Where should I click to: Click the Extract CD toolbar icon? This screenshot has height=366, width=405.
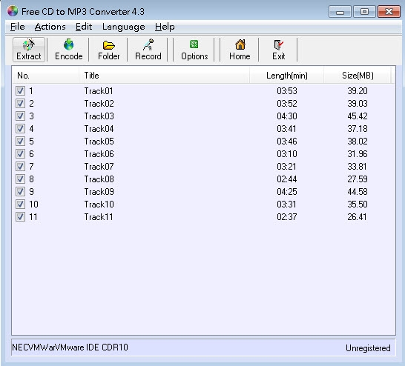29,45
